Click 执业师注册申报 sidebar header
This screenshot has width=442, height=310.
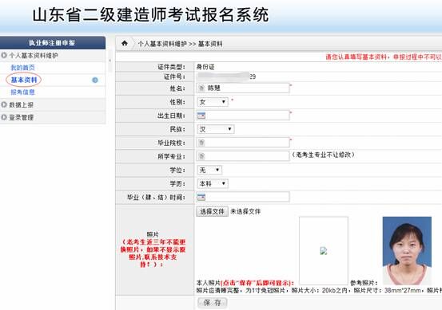pyautogui.click(x=53, y=43)
